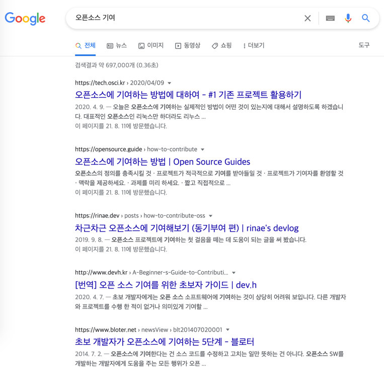The height and width of the screenshot is (377, 384).
Task: Click the https://opensource.guide URL text
Action: click(109, 149)
